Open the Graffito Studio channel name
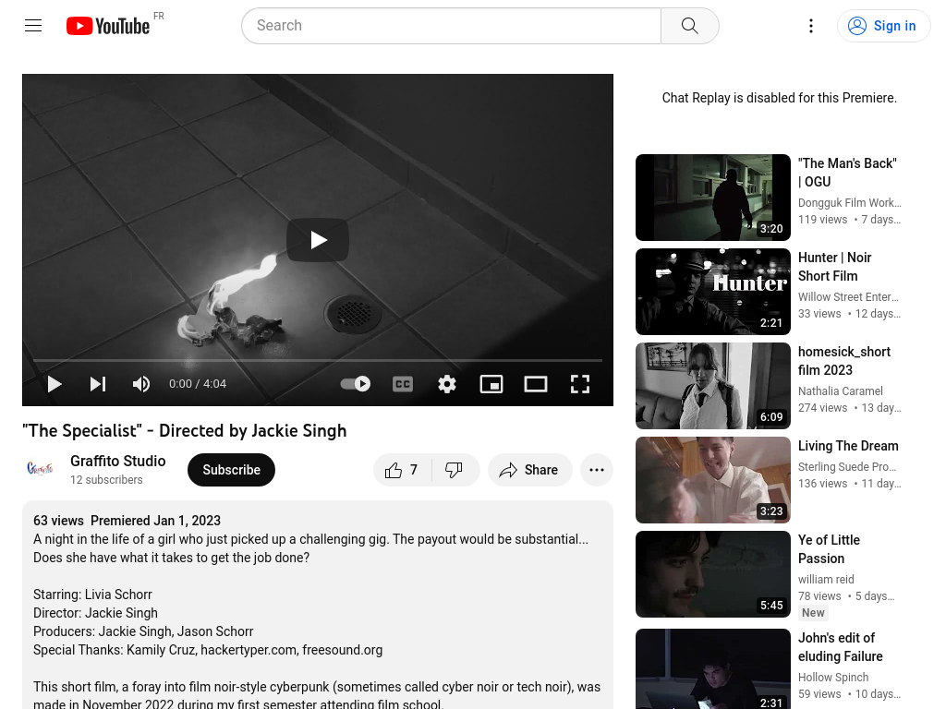The width and height of the screenshot is (946, 709). pos(117,462)
